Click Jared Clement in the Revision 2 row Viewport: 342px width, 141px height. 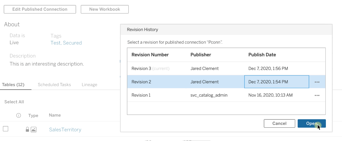click(205, 82)
